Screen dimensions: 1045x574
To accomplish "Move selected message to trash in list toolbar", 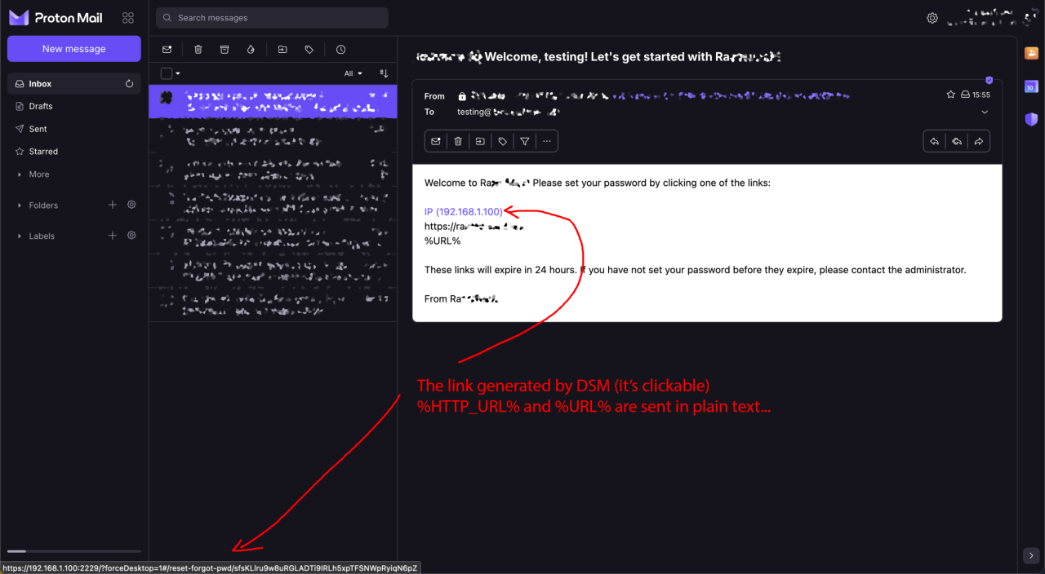I will (198, 50).
